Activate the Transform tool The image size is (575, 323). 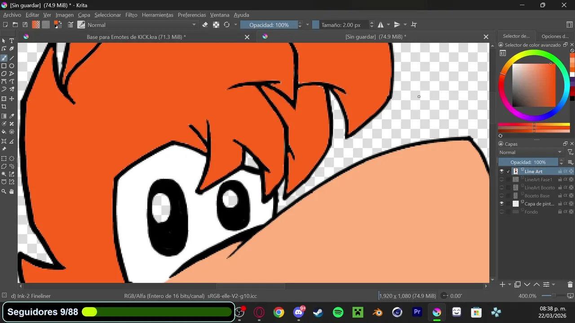pos(4,99)
